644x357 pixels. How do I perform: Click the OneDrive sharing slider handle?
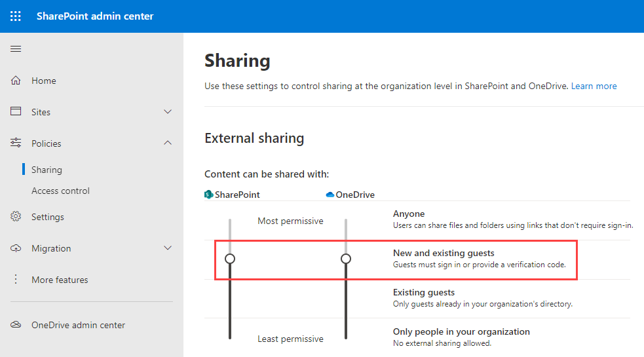346,259
